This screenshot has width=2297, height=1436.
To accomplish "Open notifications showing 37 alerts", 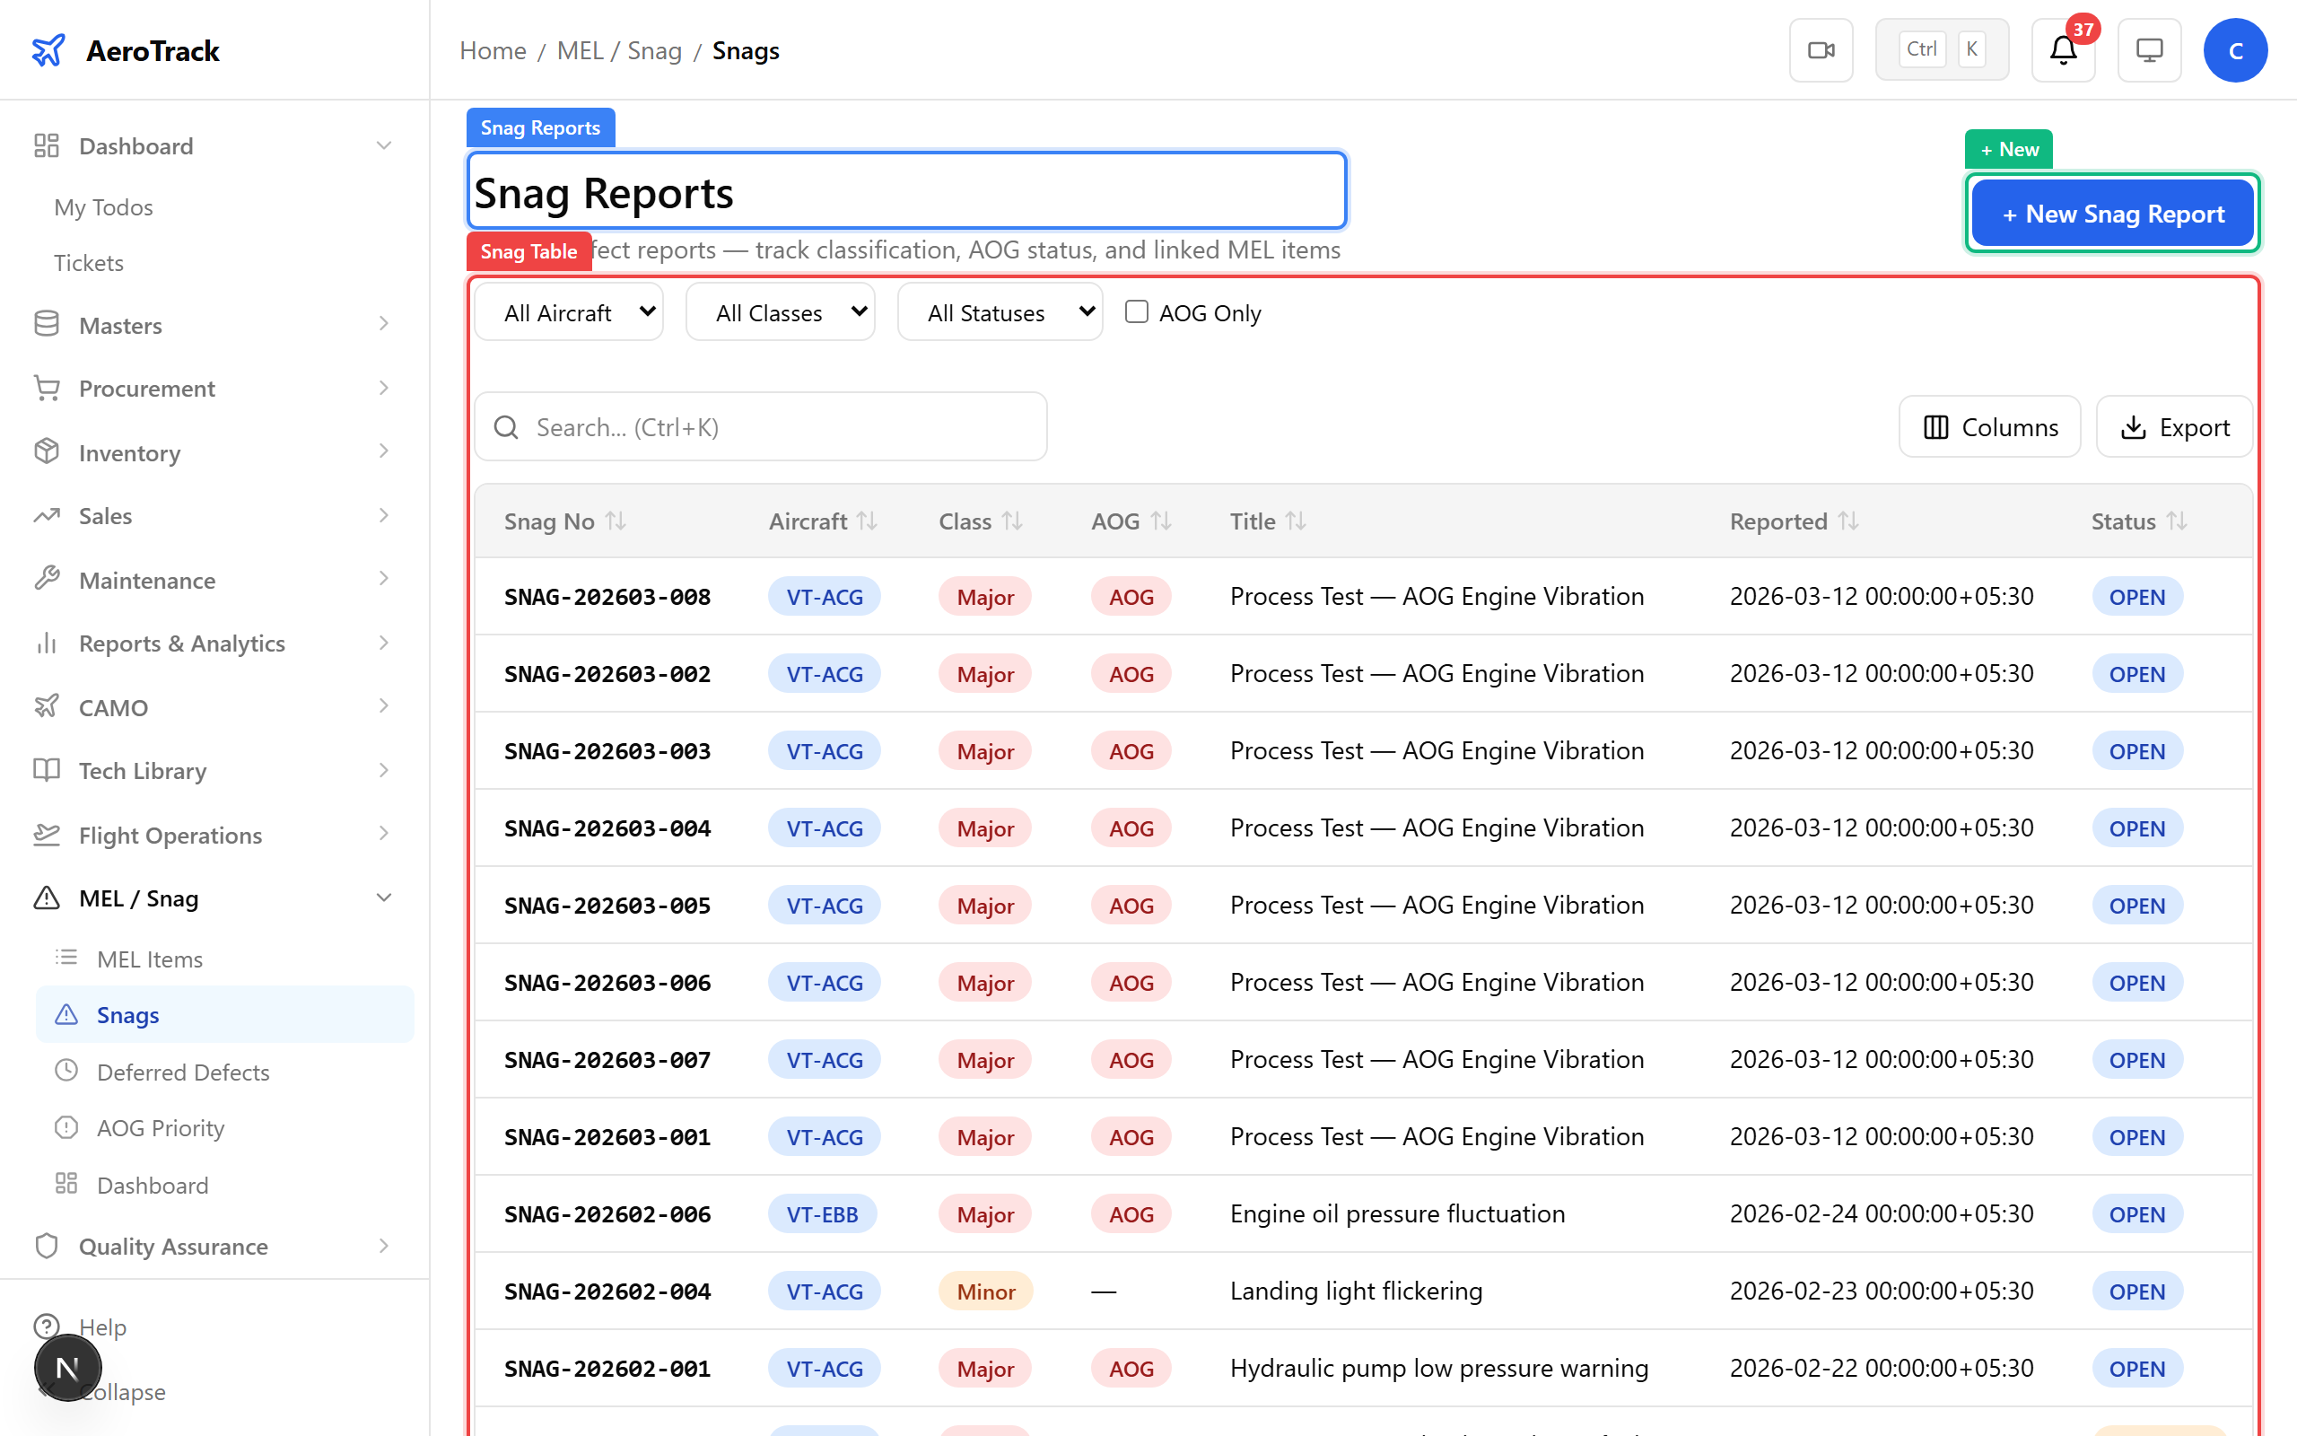I will (x=2062, y=50).
